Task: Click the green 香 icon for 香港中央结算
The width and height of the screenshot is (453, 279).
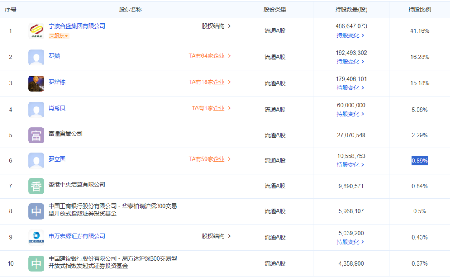Action: tap(36, 186)
